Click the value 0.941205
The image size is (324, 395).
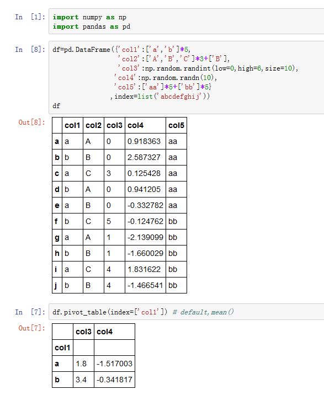pyautogui.click(x=144, y=189)
